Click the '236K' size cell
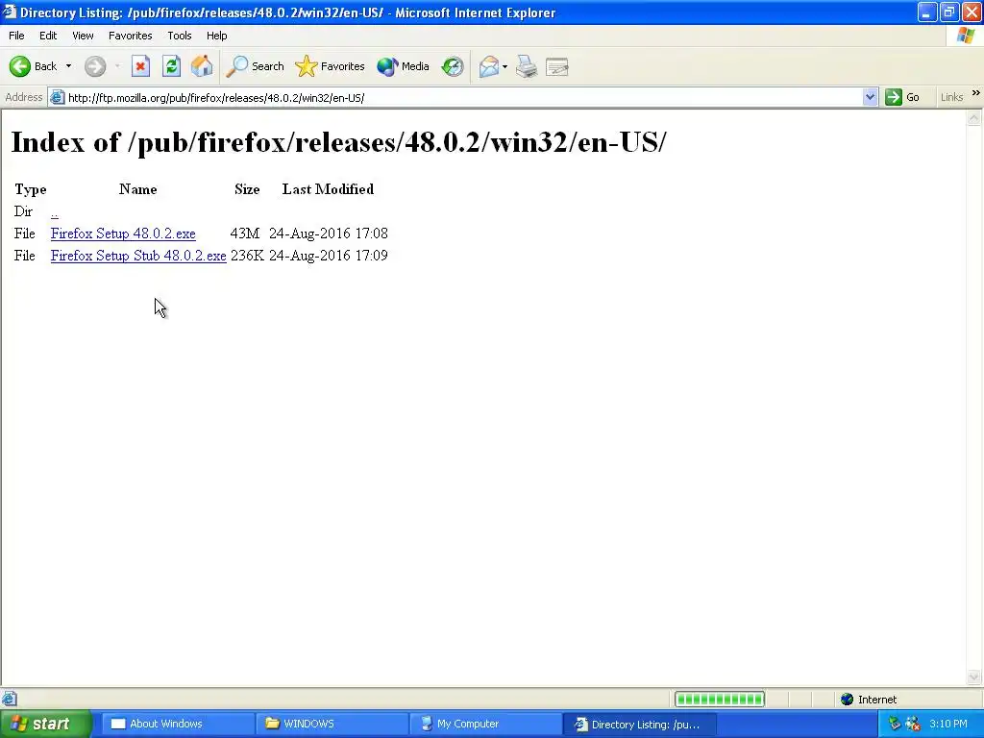Viewport: 984px width, 738px height. tap(247, 256)
